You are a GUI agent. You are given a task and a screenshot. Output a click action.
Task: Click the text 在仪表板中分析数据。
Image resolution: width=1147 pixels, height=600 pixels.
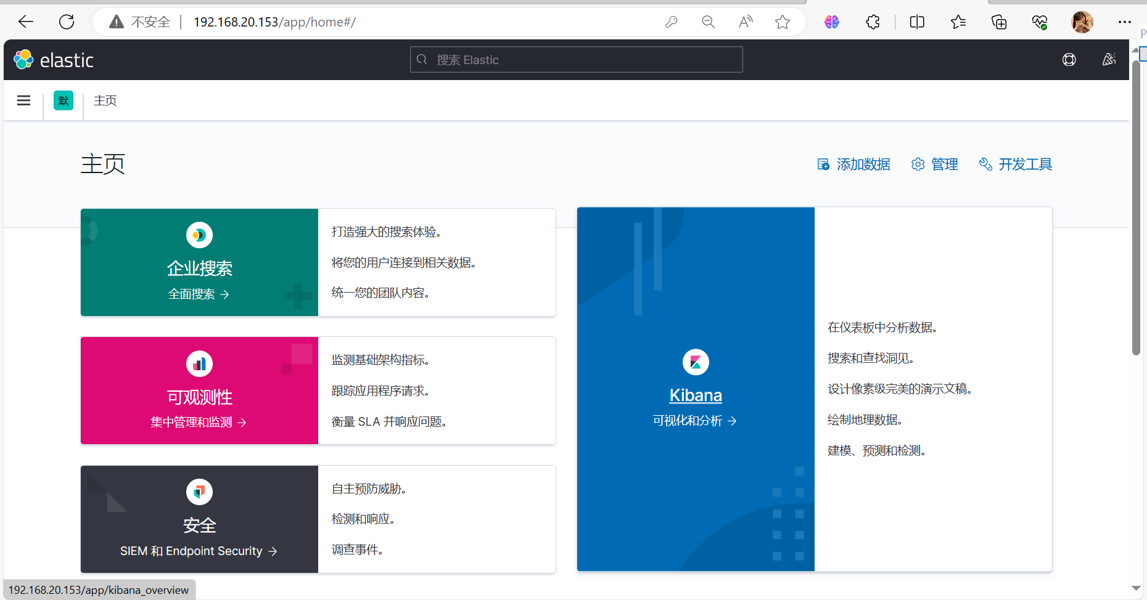(884, 328)
